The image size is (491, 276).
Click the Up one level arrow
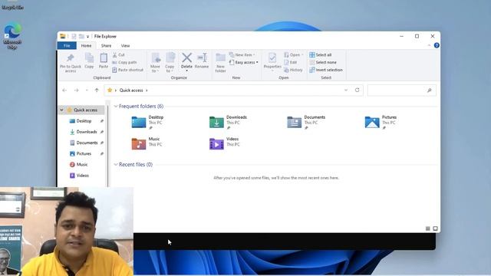click(97, 90)
